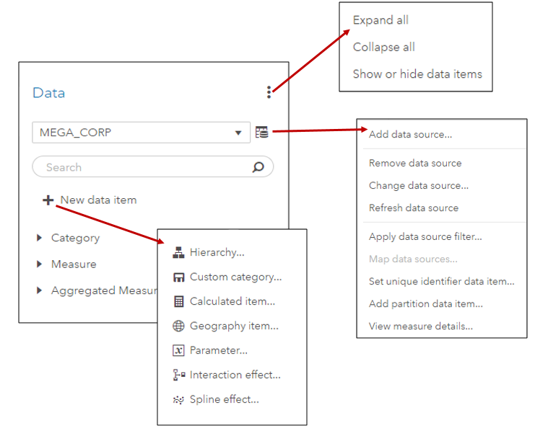Open the Data pane three-dot options menu
Image resolution: width=548 pixels, height=428 pixels.
(x=269, y=92)
